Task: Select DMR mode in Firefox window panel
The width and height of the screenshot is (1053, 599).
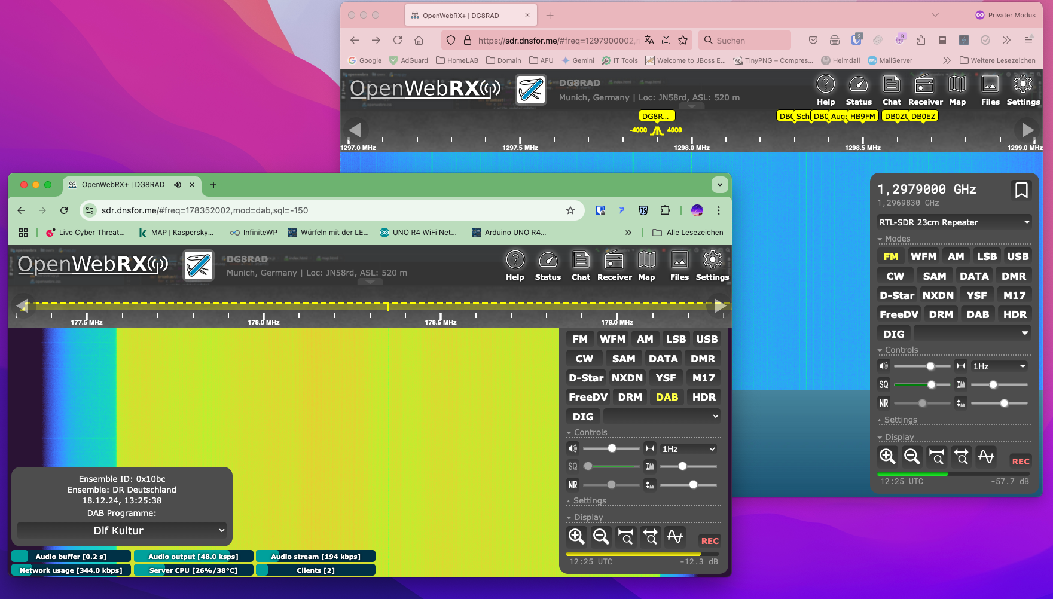Action: coord(1014,276)
